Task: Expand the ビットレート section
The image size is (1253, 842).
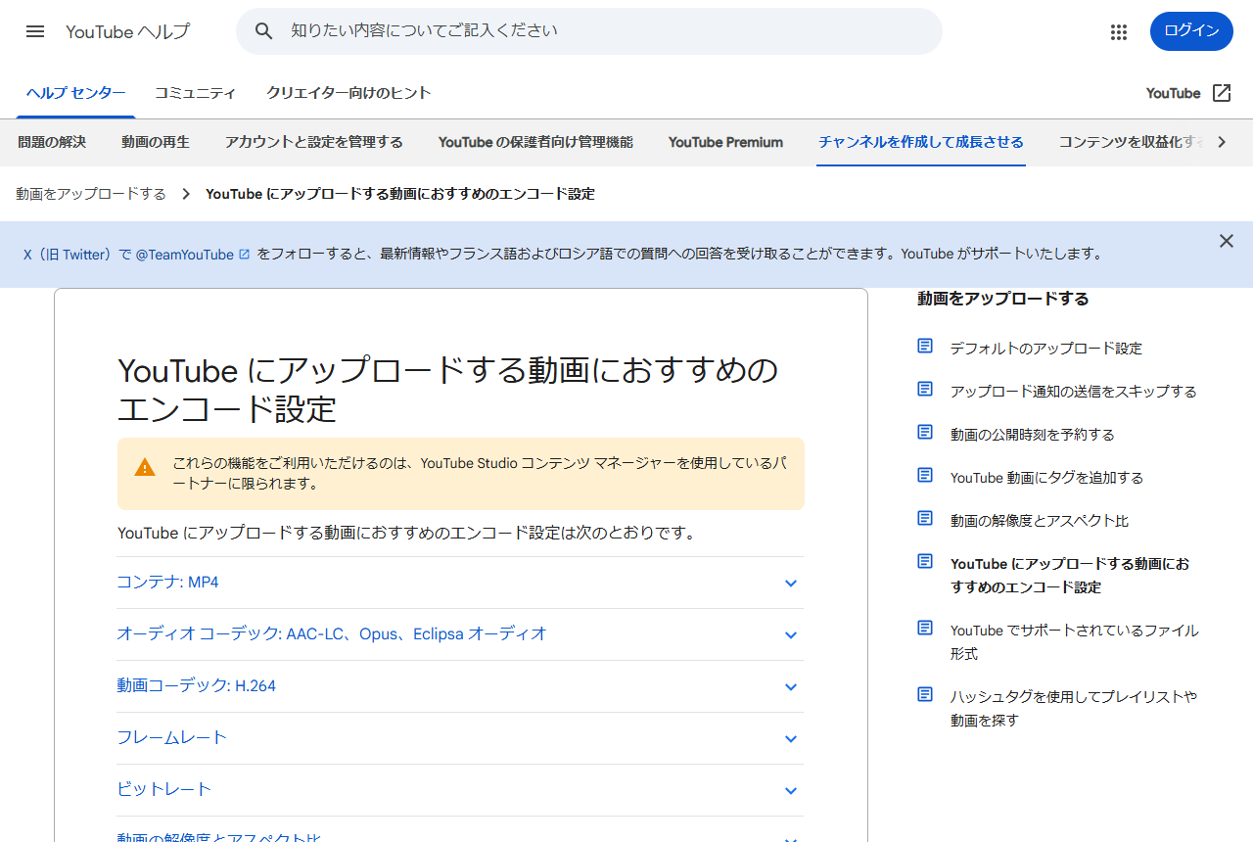Action: (x=460, y=790)
